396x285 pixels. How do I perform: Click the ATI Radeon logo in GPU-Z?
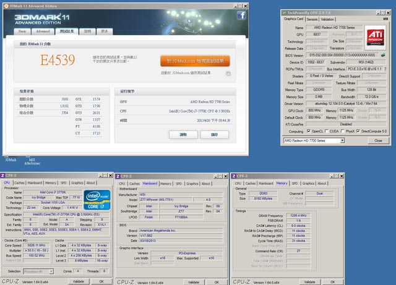(376, 37)
